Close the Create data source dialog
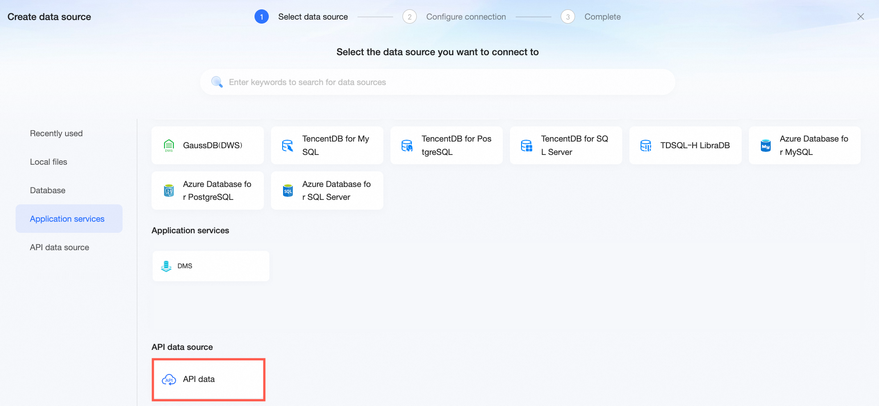Viewport: 879px width, 406px height. click(x=861, y=16)
